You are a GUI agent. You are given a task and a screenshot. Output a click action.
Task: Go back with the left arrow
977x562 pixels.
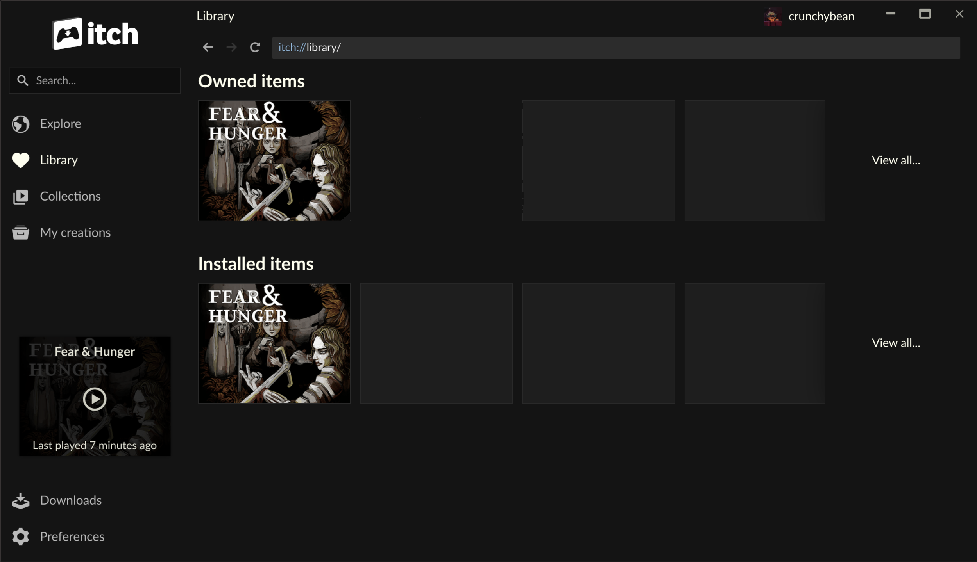(208, 48)
